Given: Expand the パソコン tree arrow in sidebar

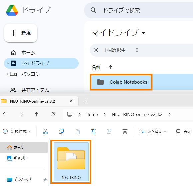Looking at the screenshot, I should point(8,74).
